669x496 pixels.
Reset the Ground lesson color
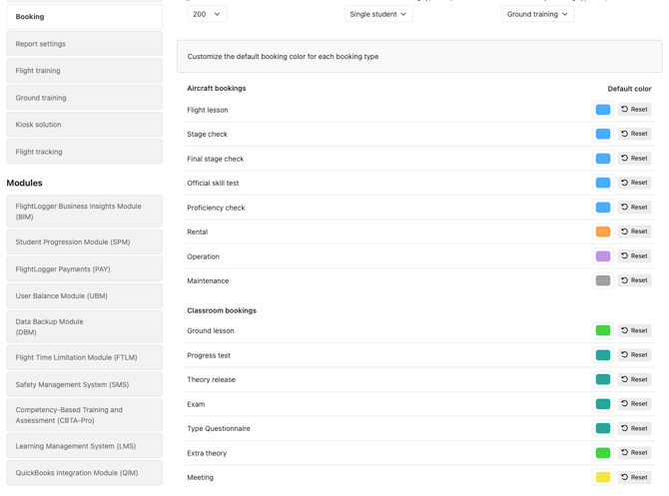pyautogui.click(x=634, y=330)
